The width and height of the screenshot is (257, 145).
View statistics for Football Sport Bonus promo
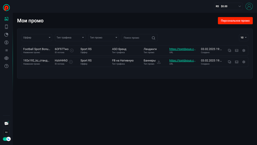click(x=237, y=51)
